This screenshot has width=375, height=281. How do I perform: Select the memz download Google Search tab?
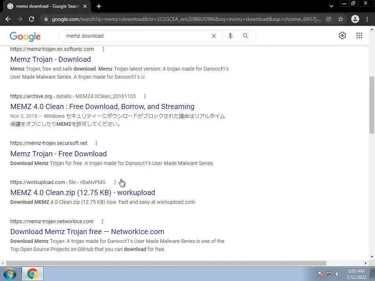[47, 7]
